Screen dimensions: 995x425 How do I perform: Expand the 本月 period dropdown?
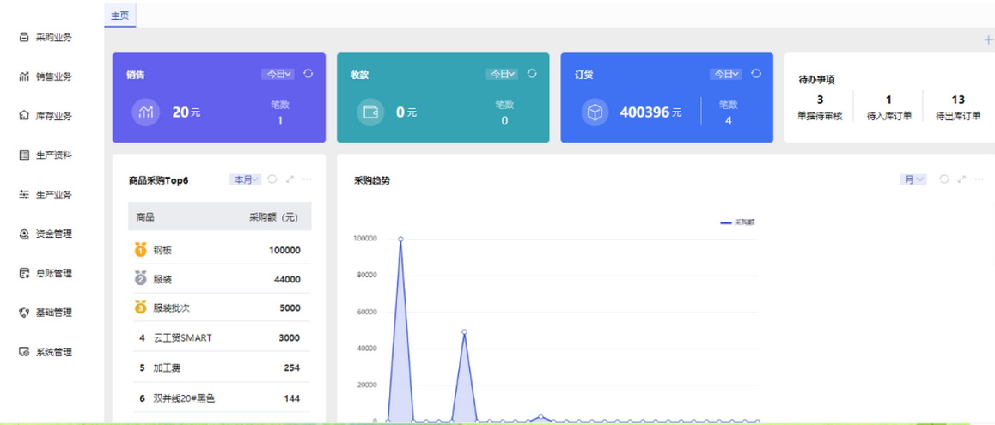pos(245,179)
